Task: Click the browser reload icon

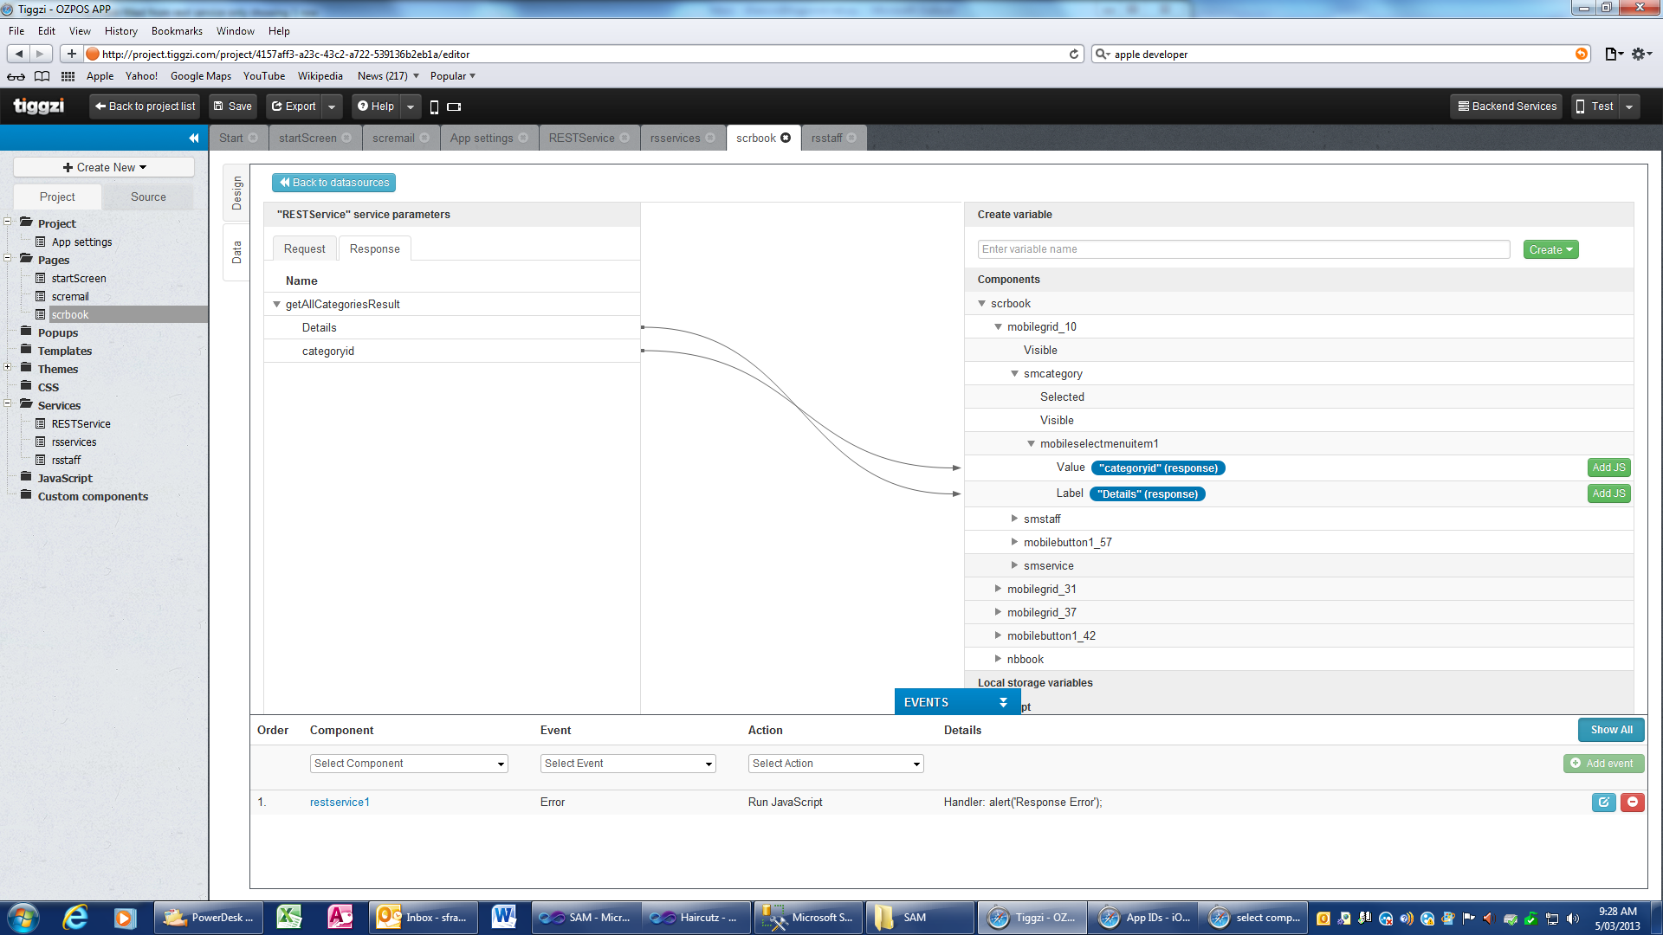Action: tap(1074, 54)
